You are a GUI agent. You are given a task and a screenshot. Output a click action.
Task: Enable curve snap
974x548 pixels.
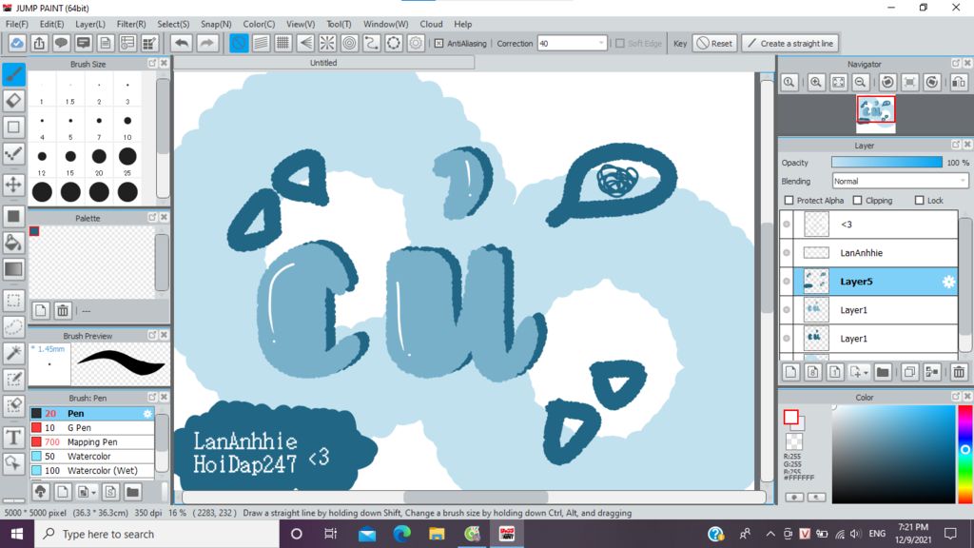(372, 44)
